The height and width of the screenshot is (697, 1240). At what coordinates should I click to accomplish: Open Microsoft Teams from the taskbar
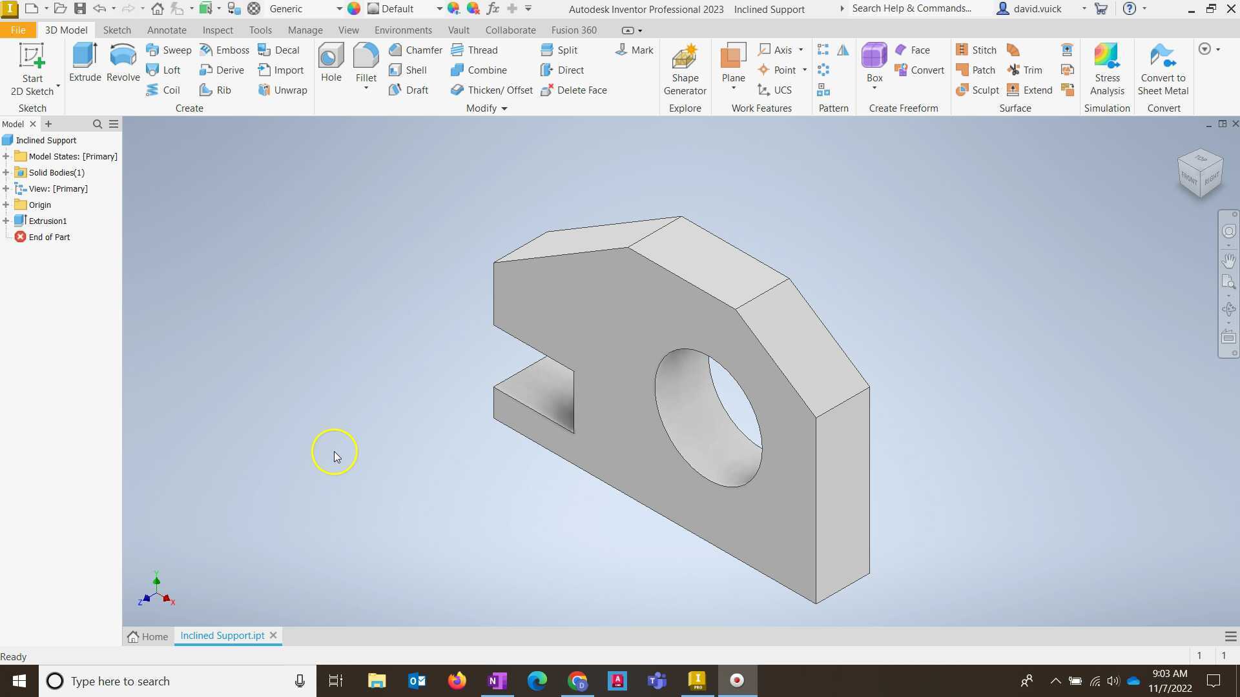[657, 681]
